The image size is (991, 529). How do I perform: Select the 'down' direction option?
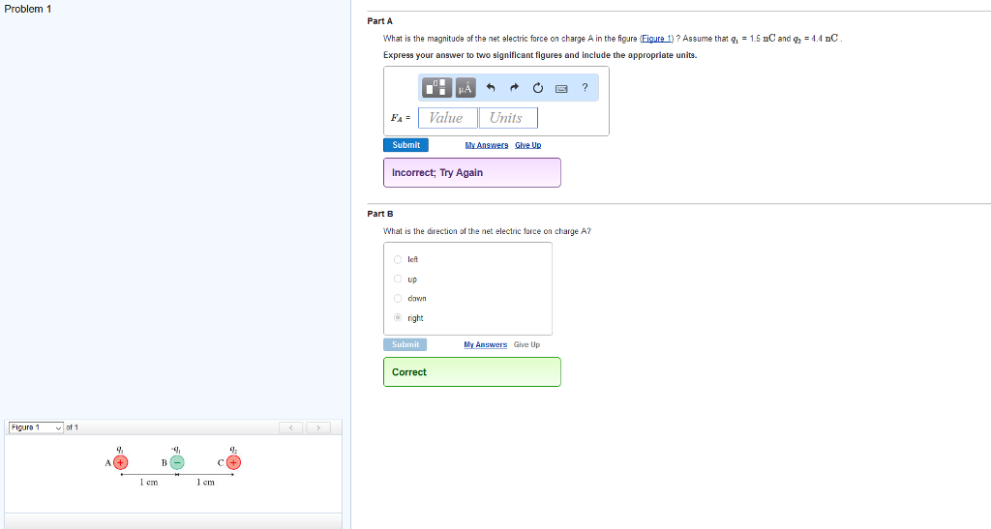398,299
